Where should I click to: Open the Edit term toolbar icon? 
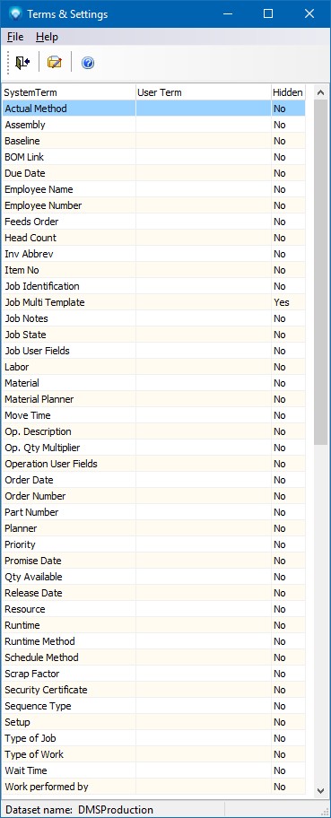pos(55,63)
